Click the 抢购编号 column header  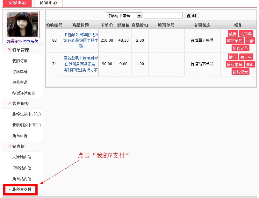click(x=54, y=25)
